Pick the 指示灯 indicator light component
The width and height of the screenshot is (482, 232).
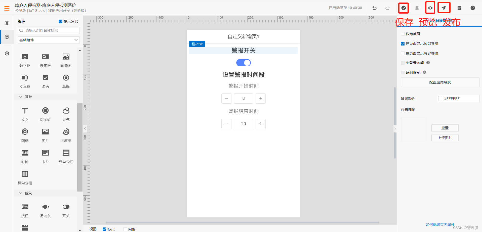click(x=45, y=114)
